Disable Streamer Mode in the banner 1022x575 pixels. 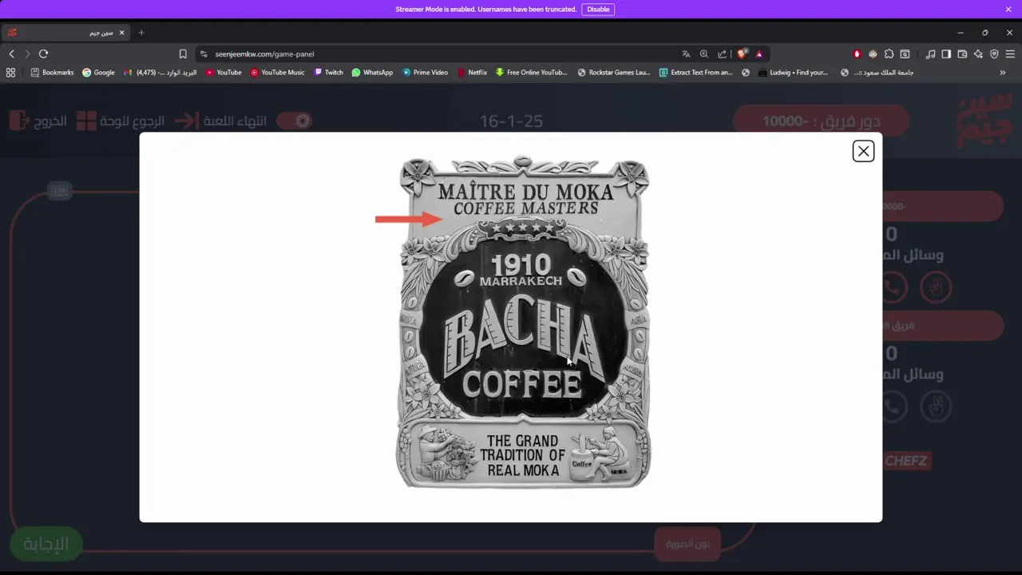[598, 10]
